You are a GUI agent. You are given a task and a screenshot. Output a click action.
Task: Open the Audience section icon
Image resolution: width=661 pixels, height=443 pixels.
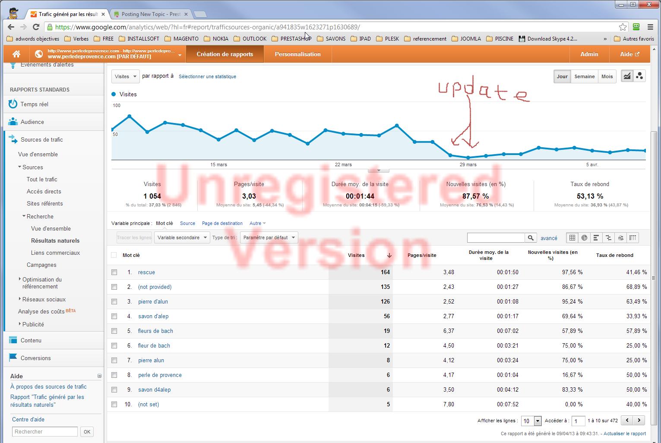click(13, 122)
